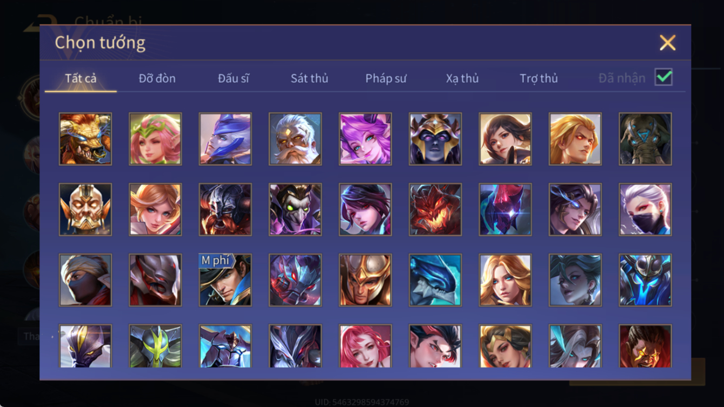
Task: Pick the hero with the 'M phí' label
Action: (225, 280)
